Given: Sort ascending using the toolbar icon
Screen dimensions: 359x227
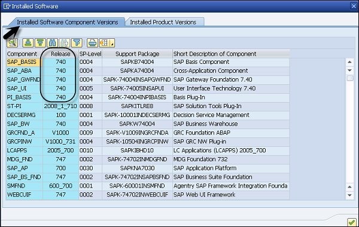Looking at the screenshot, I should [28, 43].
